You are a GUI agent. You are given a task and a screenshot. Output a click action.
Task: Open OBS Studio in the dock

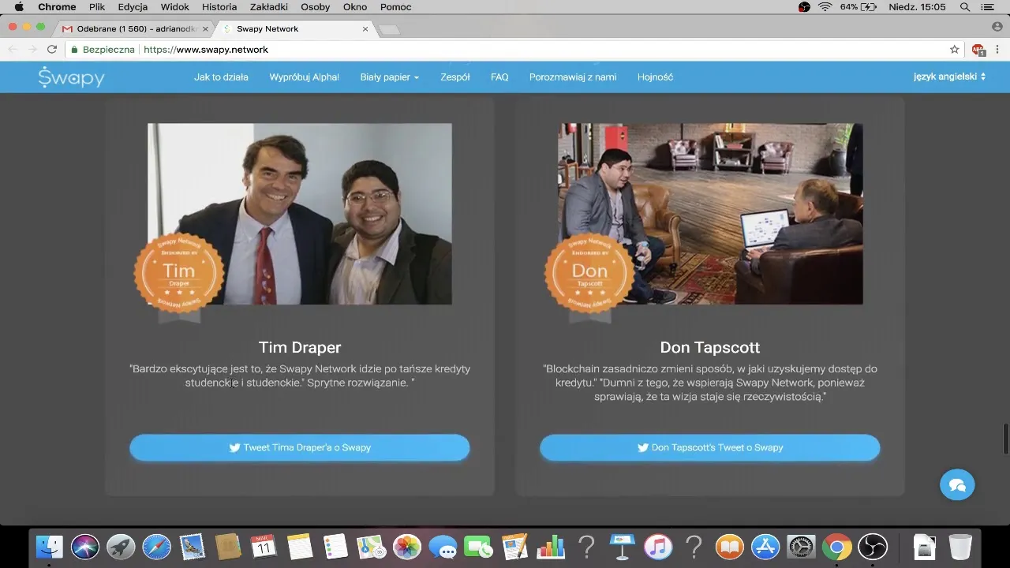(873, 546)
